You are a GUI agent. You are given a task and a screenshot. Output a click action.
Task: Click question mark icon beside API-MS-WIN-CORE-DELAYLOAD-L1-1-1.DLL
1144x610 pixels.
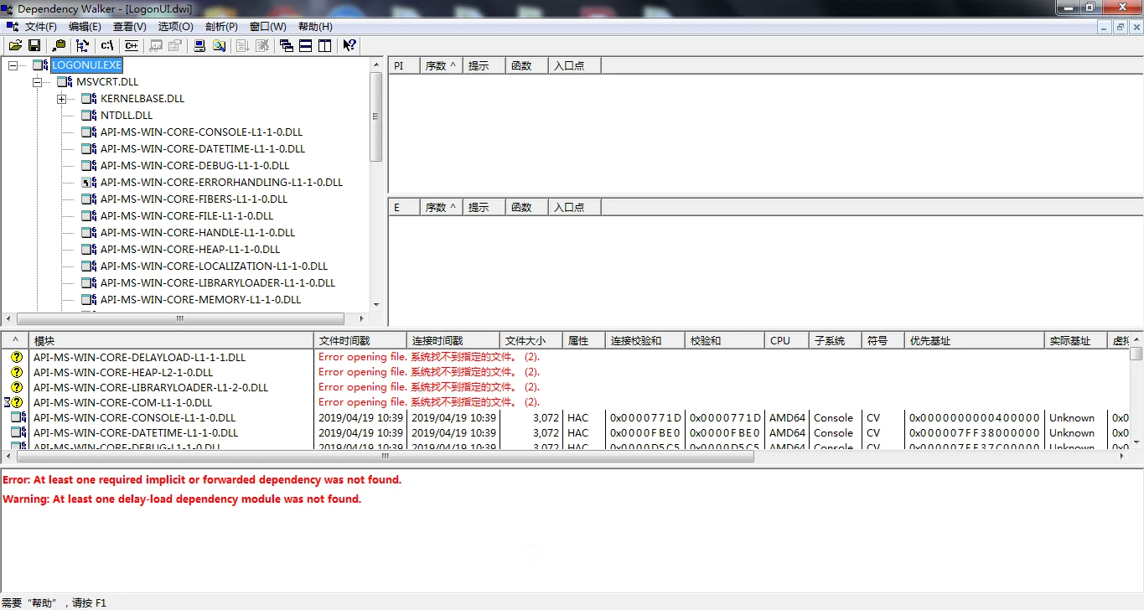17,357
